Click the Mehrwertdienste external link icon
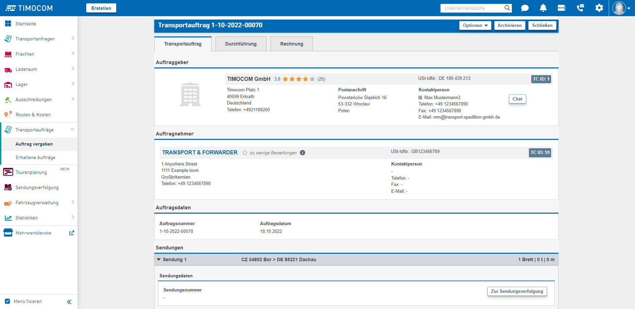The height and width of the screenshot is (309, 635). pos(71,233)
